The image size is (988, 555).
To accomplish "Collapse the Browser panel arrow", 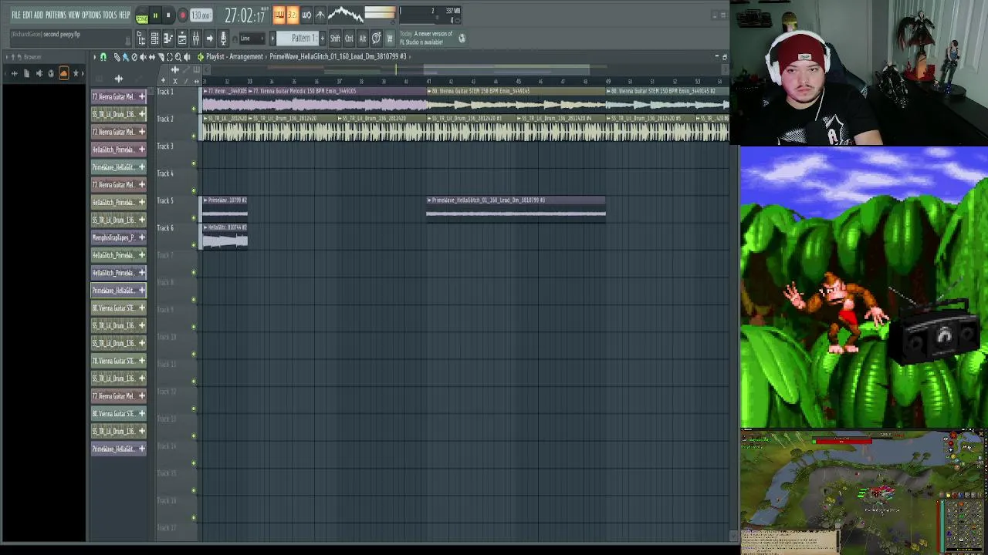I will [x=6, y=57].
